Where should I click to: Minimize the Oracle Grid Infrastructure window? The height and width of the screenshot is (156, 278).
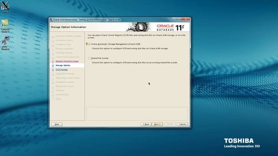175,19
